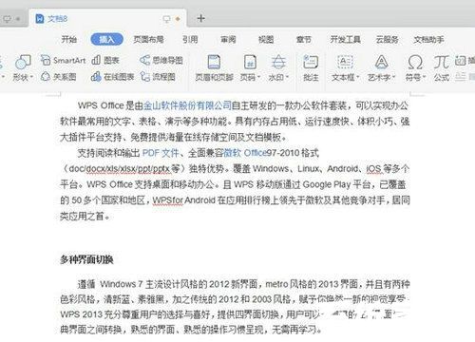Switch to the 页面布局 ribbon tab
Image resolution: width=475 pixels, height=342 pixels.
(148, 39)
